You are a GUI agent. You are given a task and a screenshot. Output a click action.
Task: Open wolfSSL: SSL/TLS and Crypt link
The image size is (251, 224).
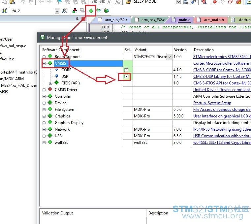tap(222, 142)
